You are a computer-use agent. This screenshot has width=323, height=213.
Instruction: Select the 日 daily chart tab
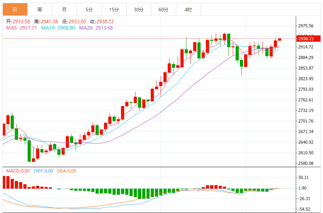(x=15, y=10)
